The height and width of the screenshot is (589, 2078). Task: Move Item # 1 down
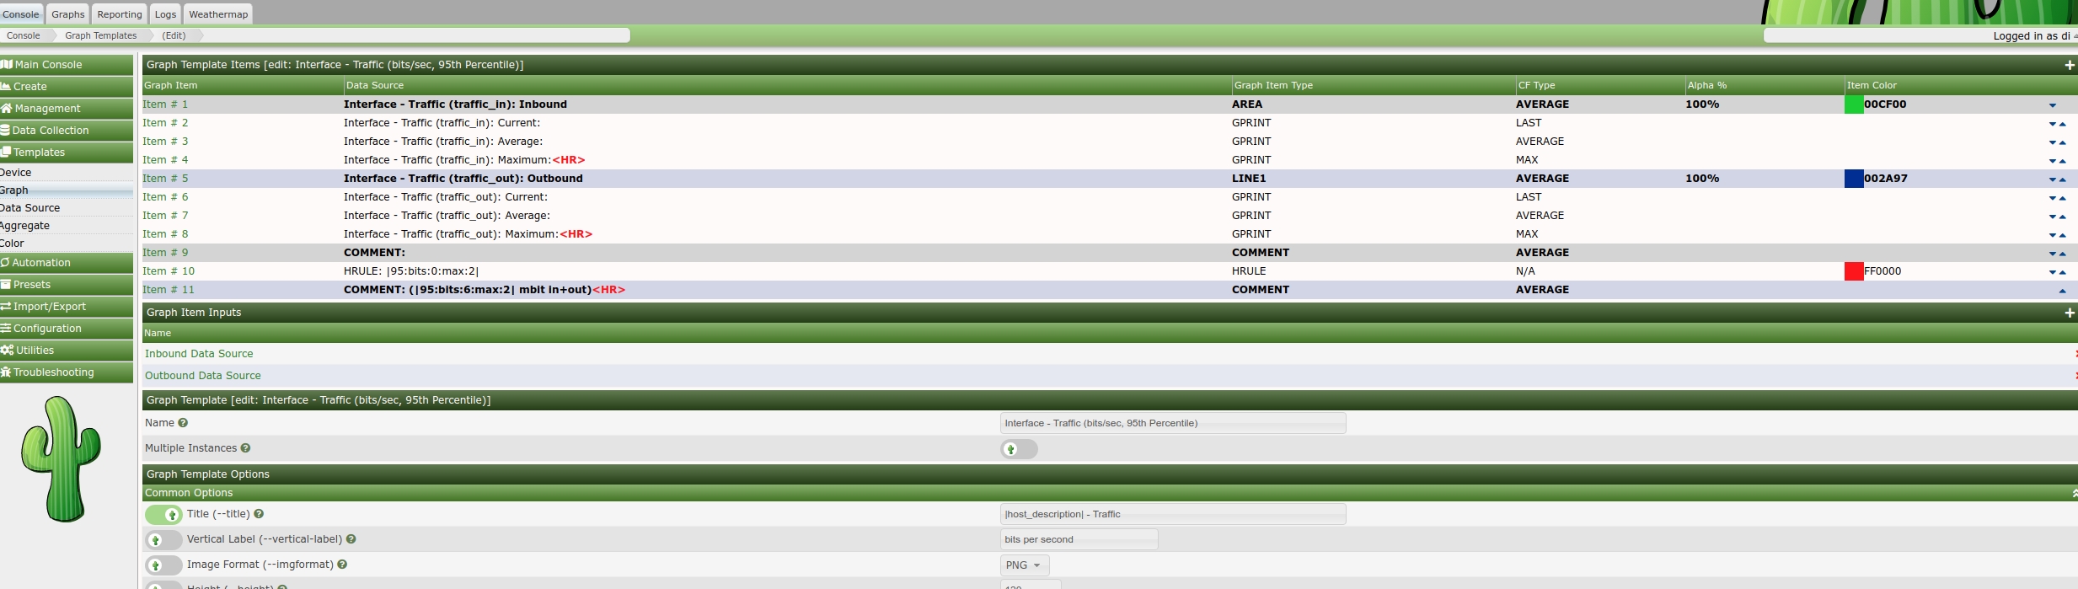tap(2052, 105)
